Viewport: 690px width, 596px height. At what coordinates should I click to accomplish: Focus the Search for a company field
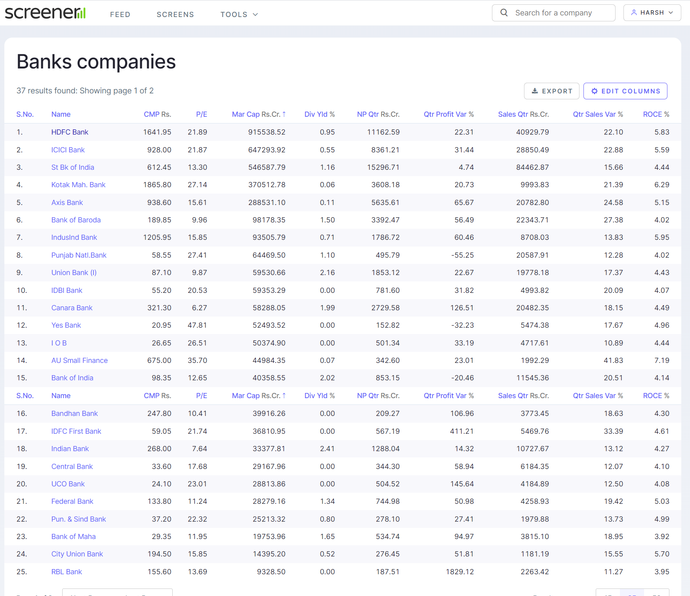tap(553, 13)
